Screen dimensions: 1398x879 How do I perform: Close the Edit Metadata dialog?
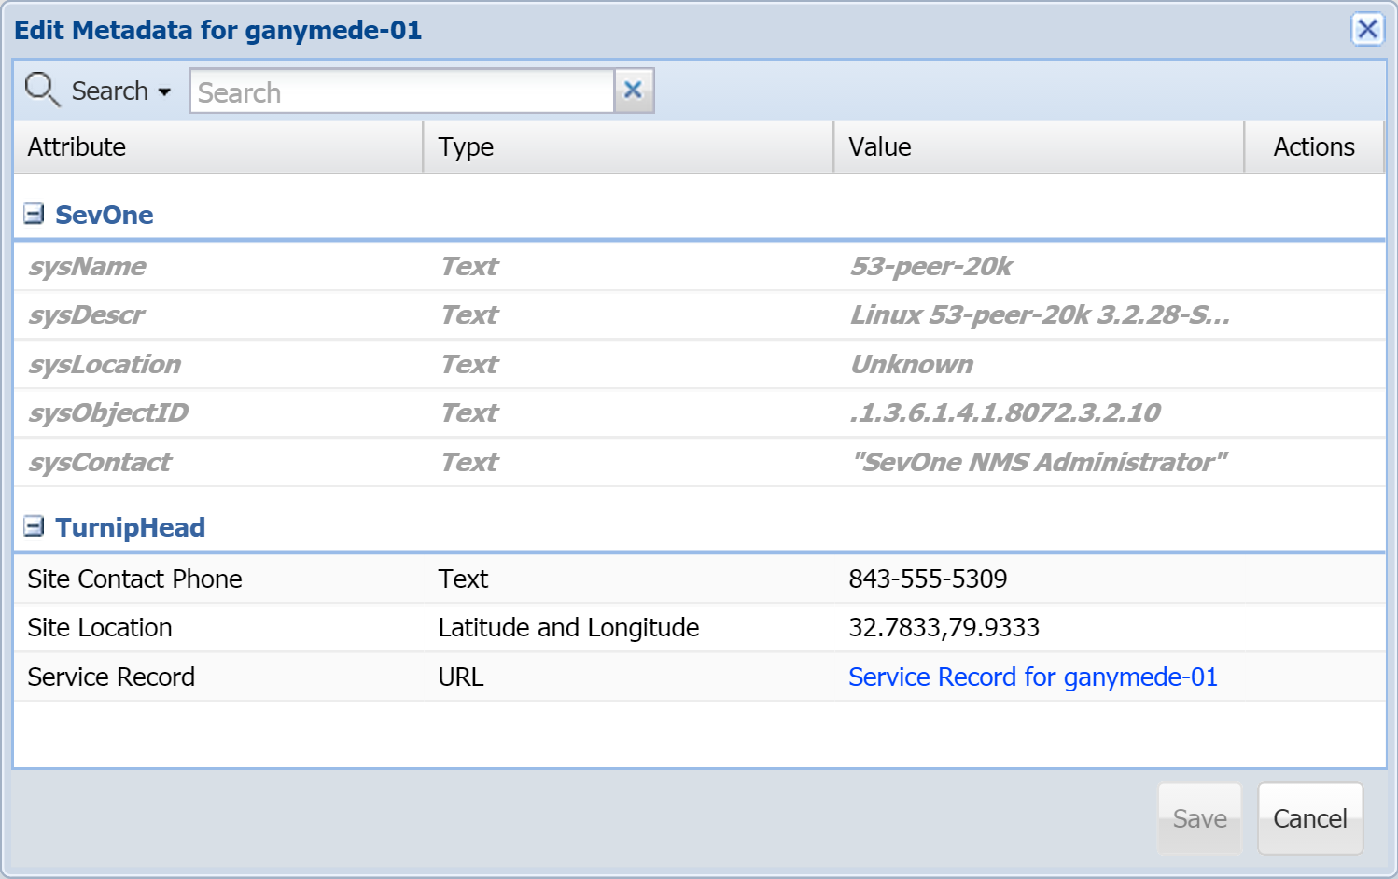(1367, 29)
